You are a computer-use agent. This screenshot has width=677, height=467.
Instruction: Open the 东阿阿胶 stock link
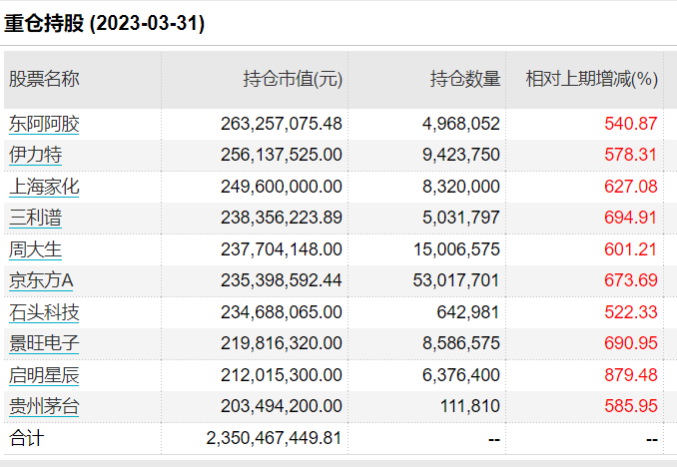coord(44,124)
